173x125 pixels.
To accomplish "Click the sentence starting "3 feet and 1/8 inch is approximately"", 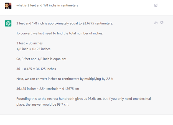I will [x=65, y=24].
